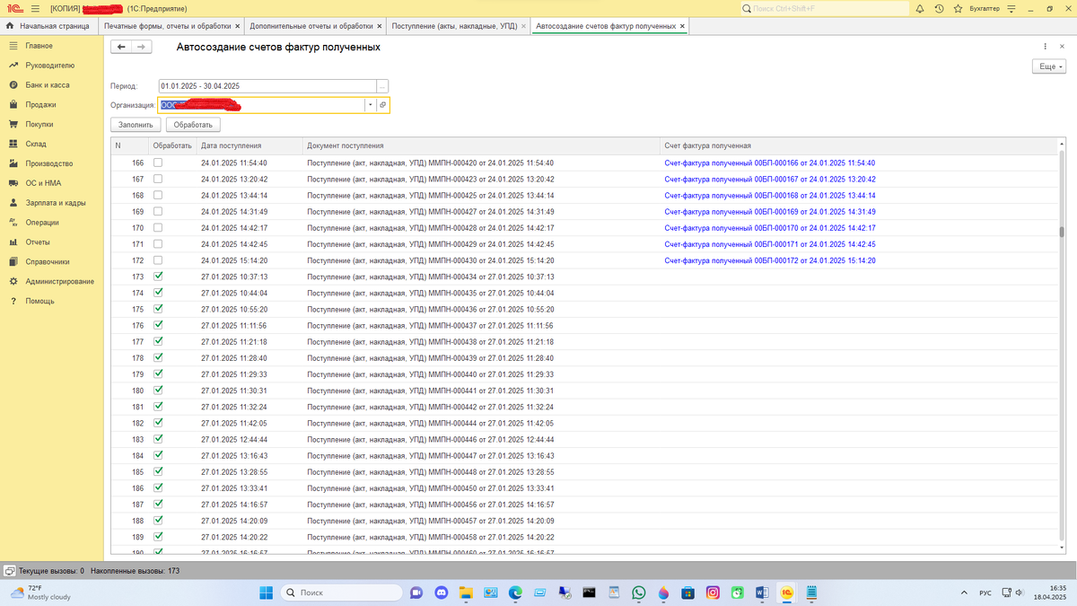1077x606 pixels.
Task: Click the Windows taskbar Поиск box
Action: [341, 593]
